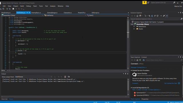Switch to the EnemyBasic.cs tab
Image resolution: width=183 pixels, height=103 pixels.
pyautogui.click(x=36, y=13)
